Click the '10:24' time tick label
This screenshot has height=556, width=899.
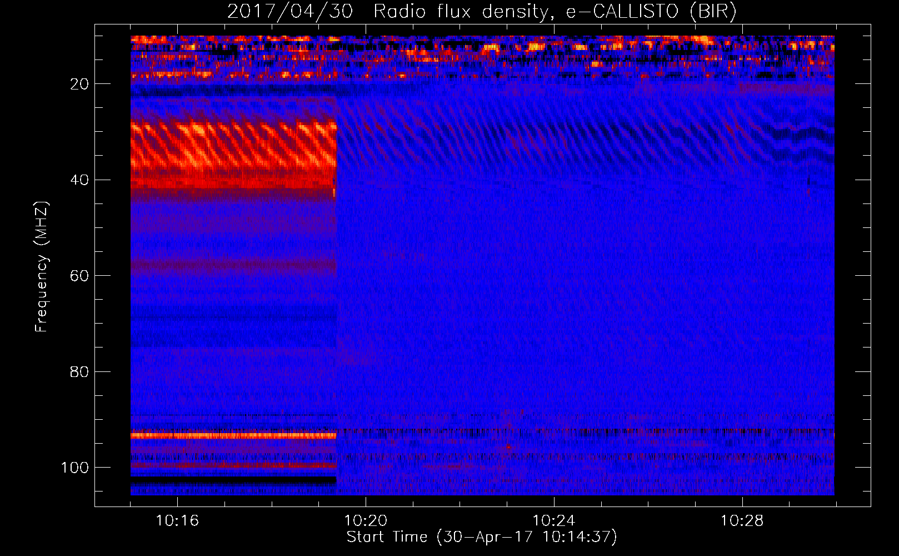(554, 521)
